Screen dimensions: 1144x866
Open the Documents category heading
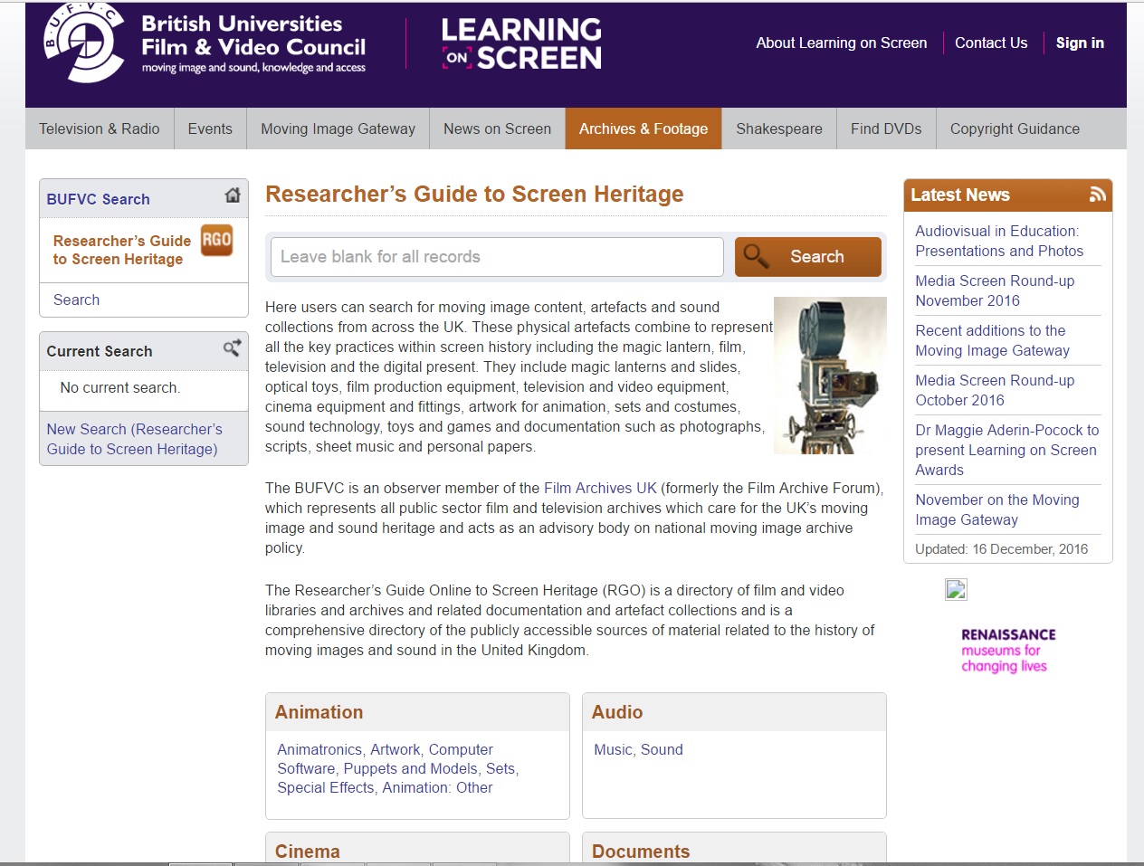pyautogui.click(x=641, y=852)
